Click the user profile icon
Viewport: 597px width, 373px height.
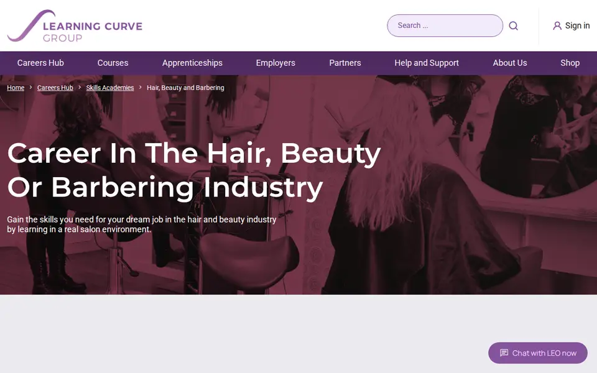(x=557, y=25)
